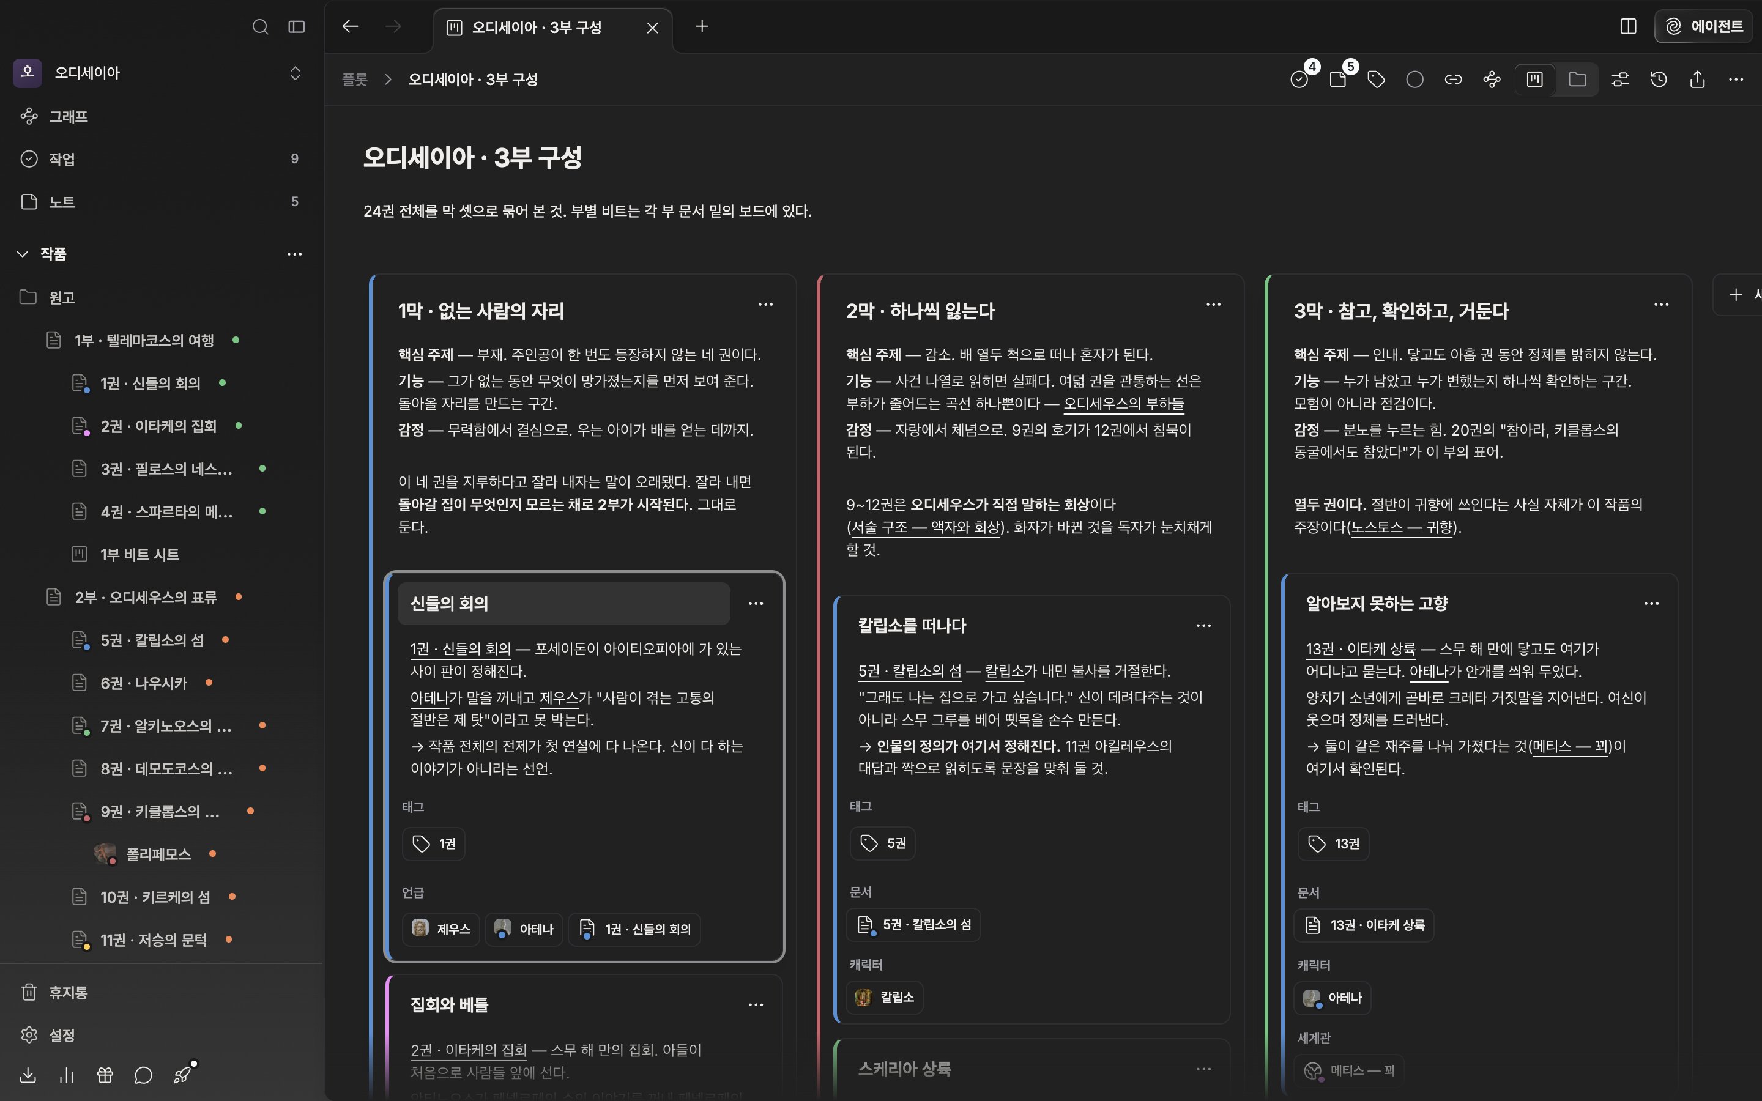Screen dimensions: 1762x1101
Task: Open 그래프 in the sidebar
Action: [162, 116]
